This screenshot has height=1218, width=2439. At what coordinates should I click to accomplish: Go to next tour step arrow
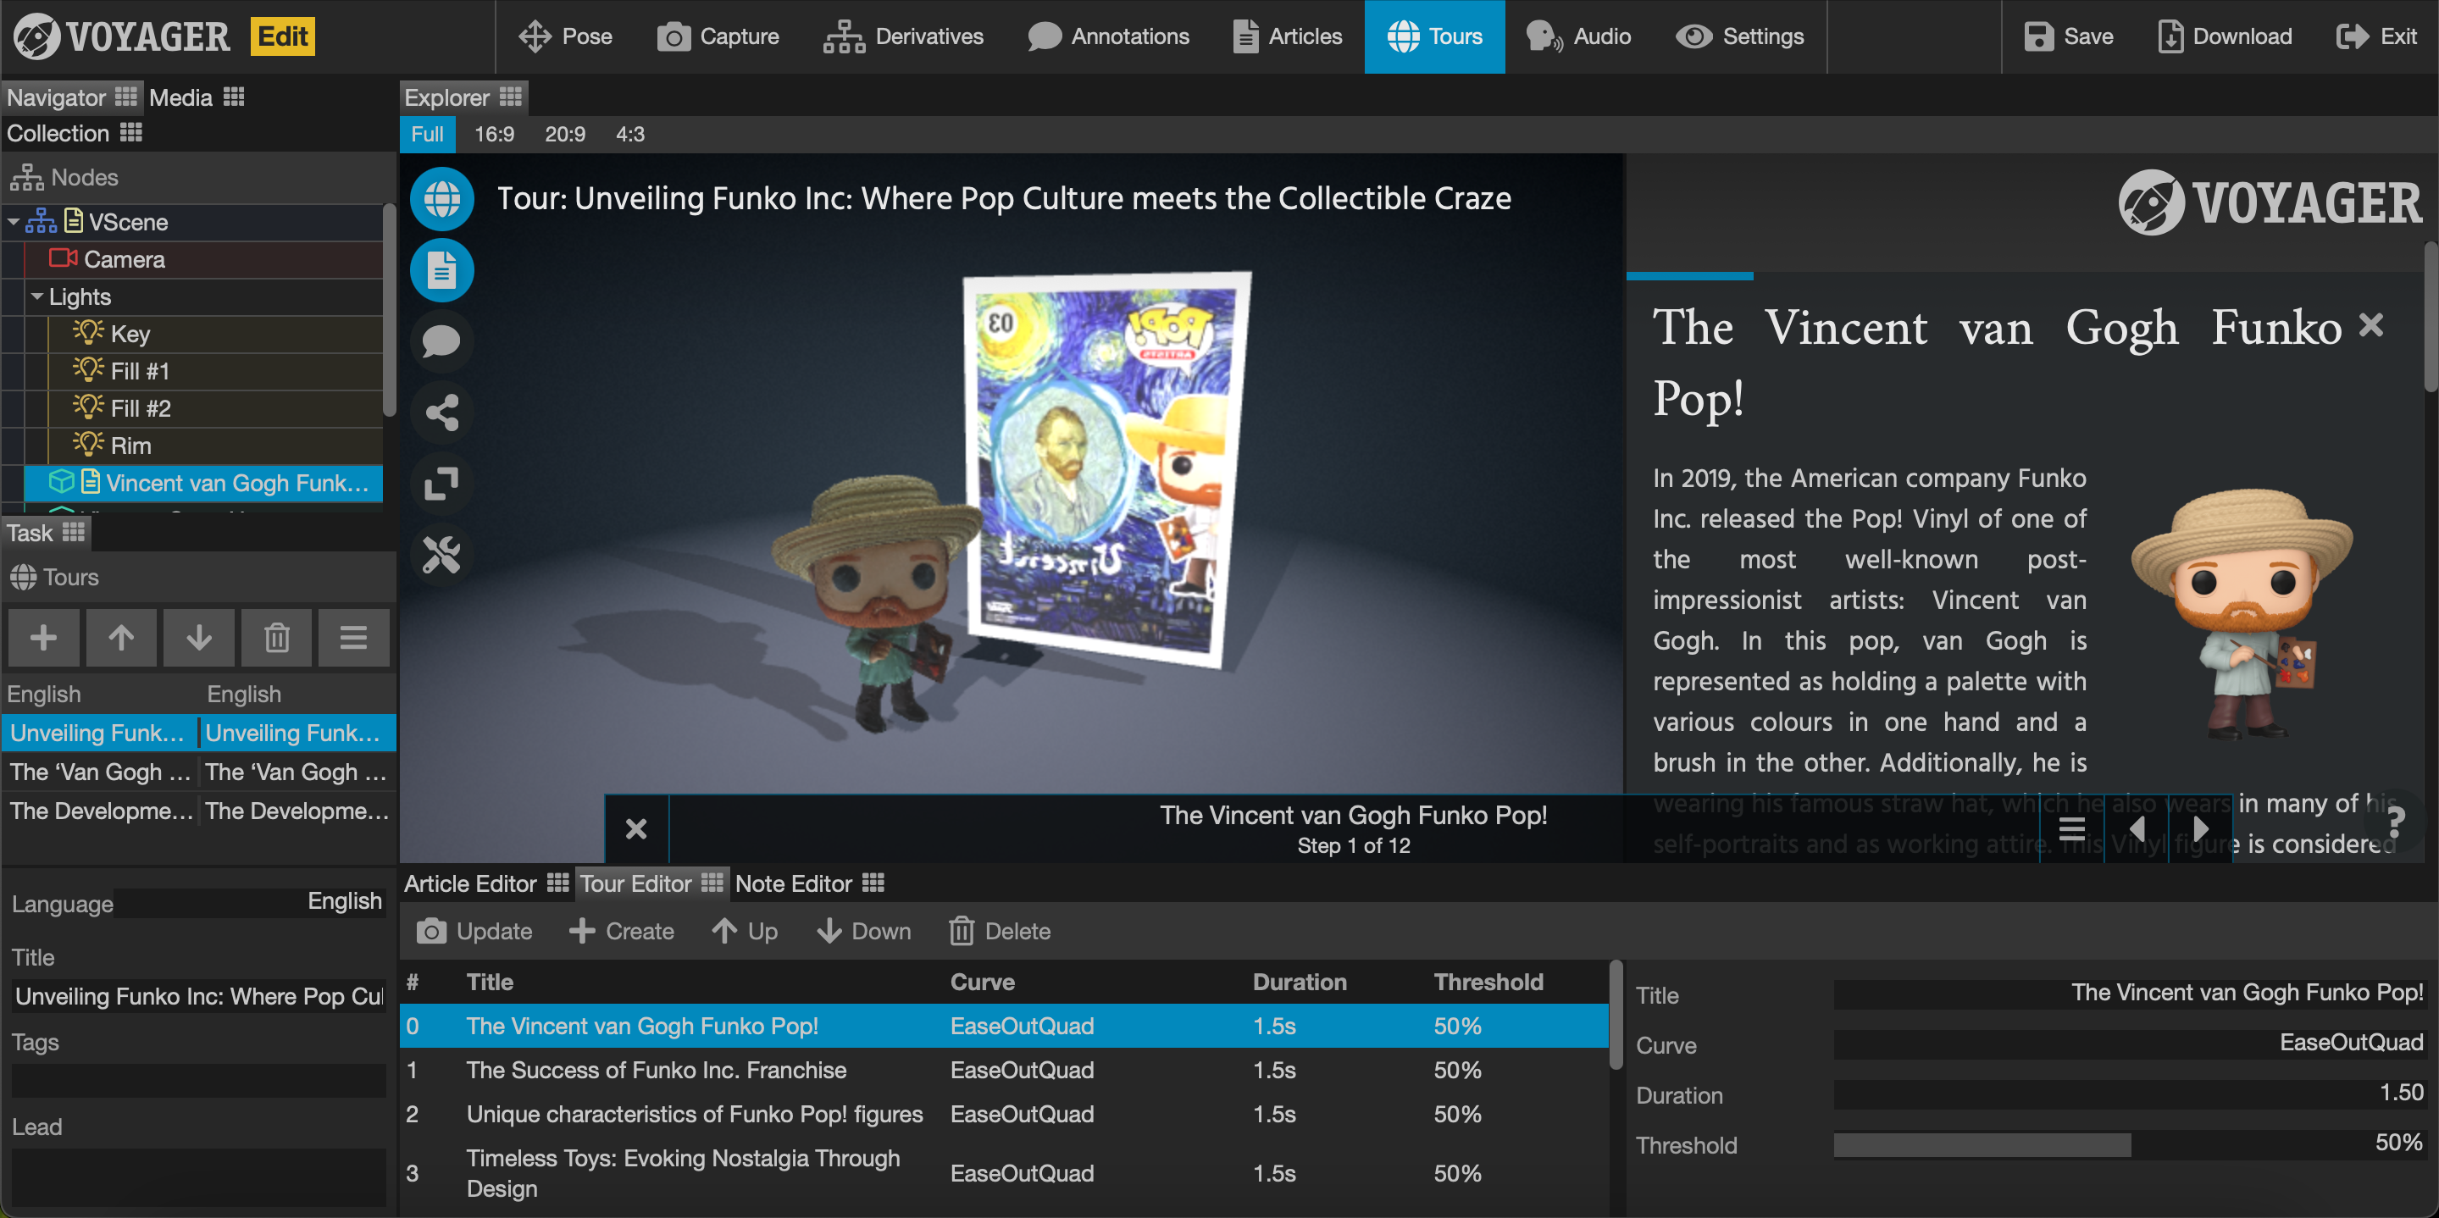2200,829
